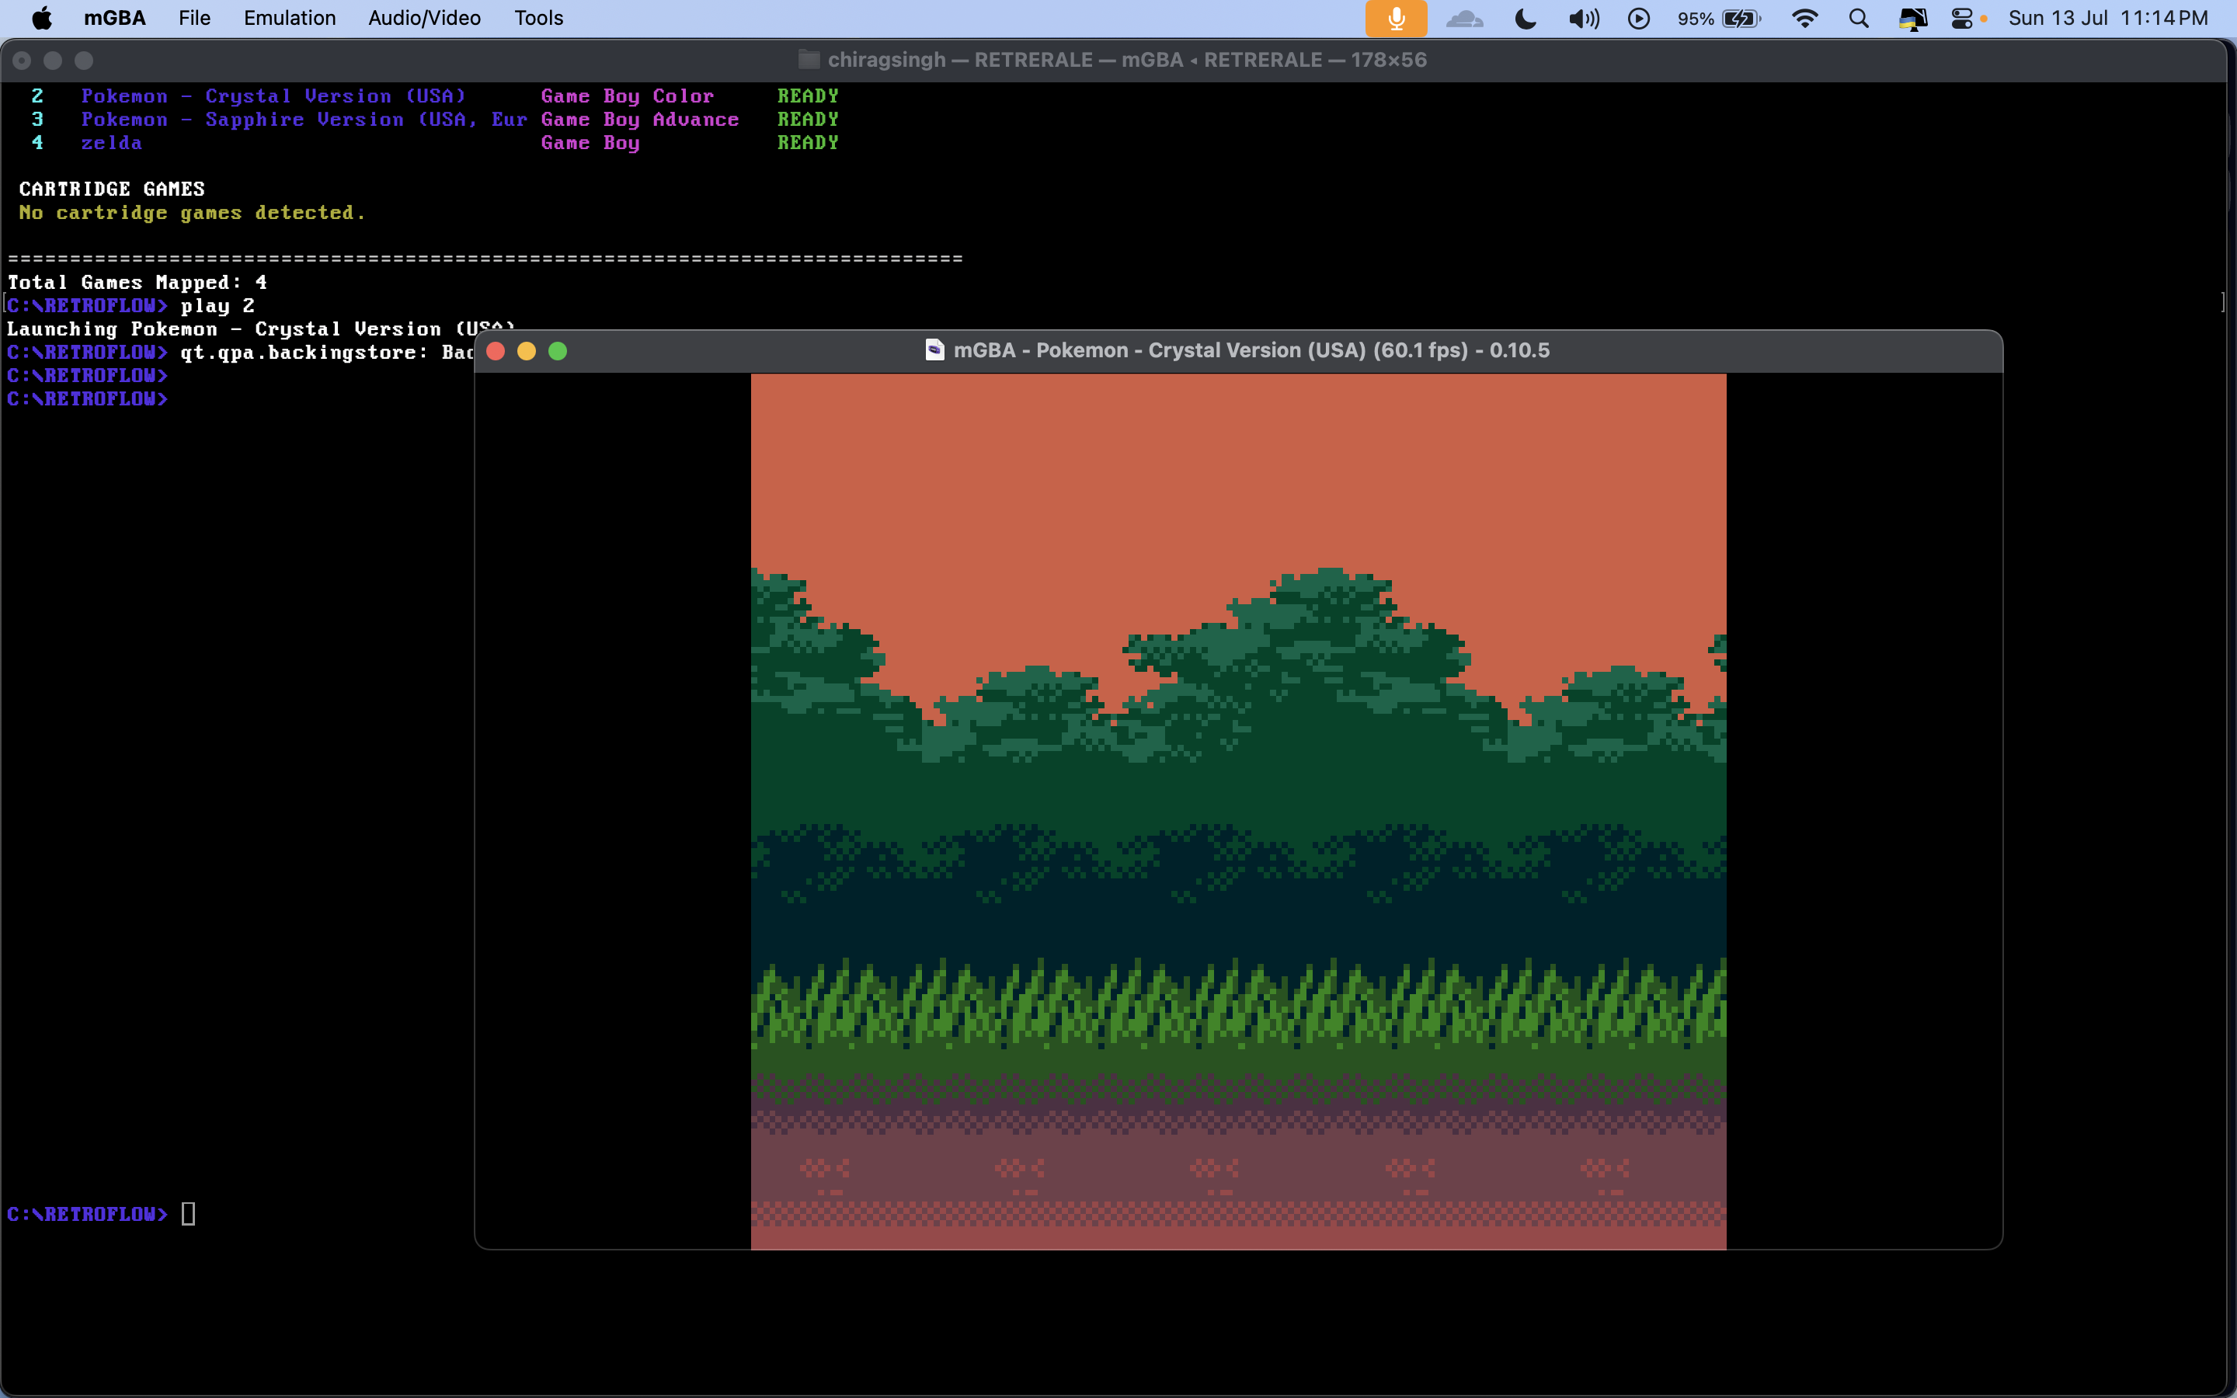The image size is (2237, 1398).
Task: Click the Now Playing play icon
Action: click(x=1638, y=19)
